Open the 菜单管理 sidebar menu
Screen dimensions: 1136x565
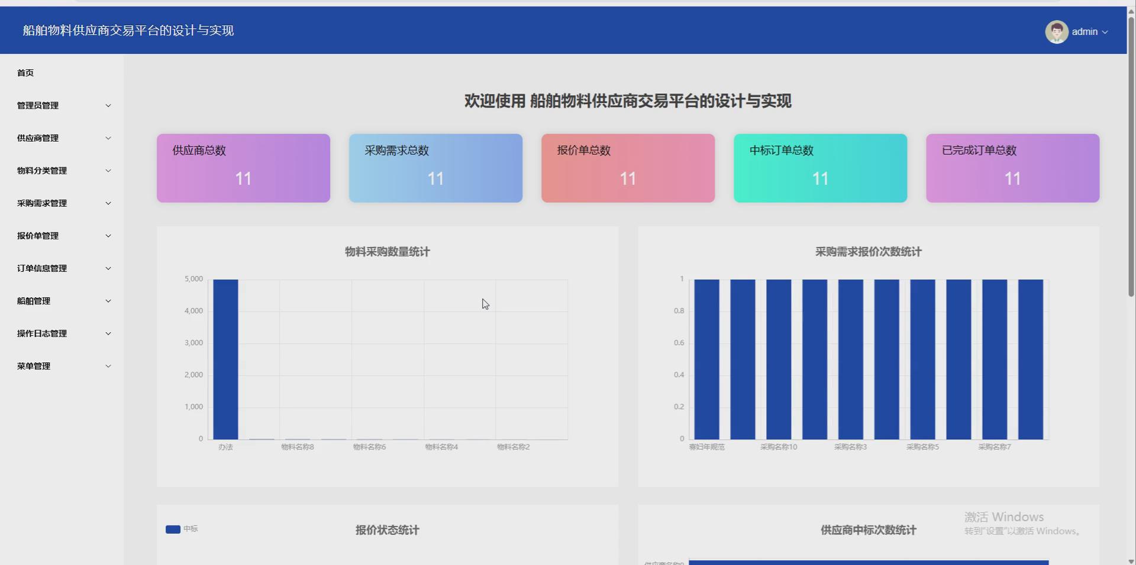tap(62, 365)
